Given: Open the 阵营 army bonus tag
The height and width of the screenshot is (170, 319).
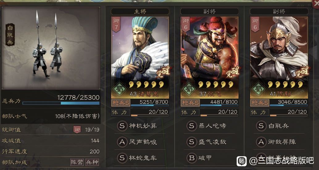Looking at the screenshot, I should tap(77, 162).
